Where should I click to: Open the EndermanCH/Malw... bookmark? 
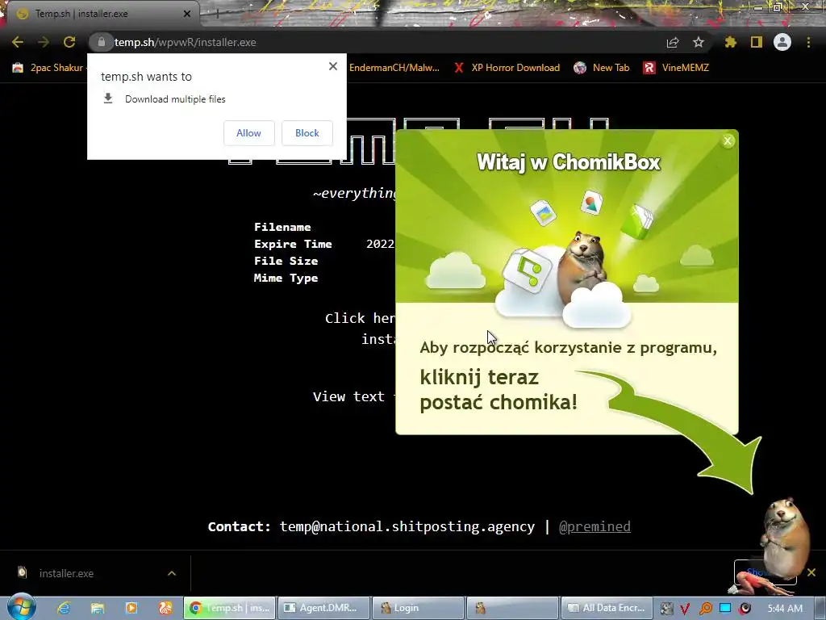[x=394, y=68]
